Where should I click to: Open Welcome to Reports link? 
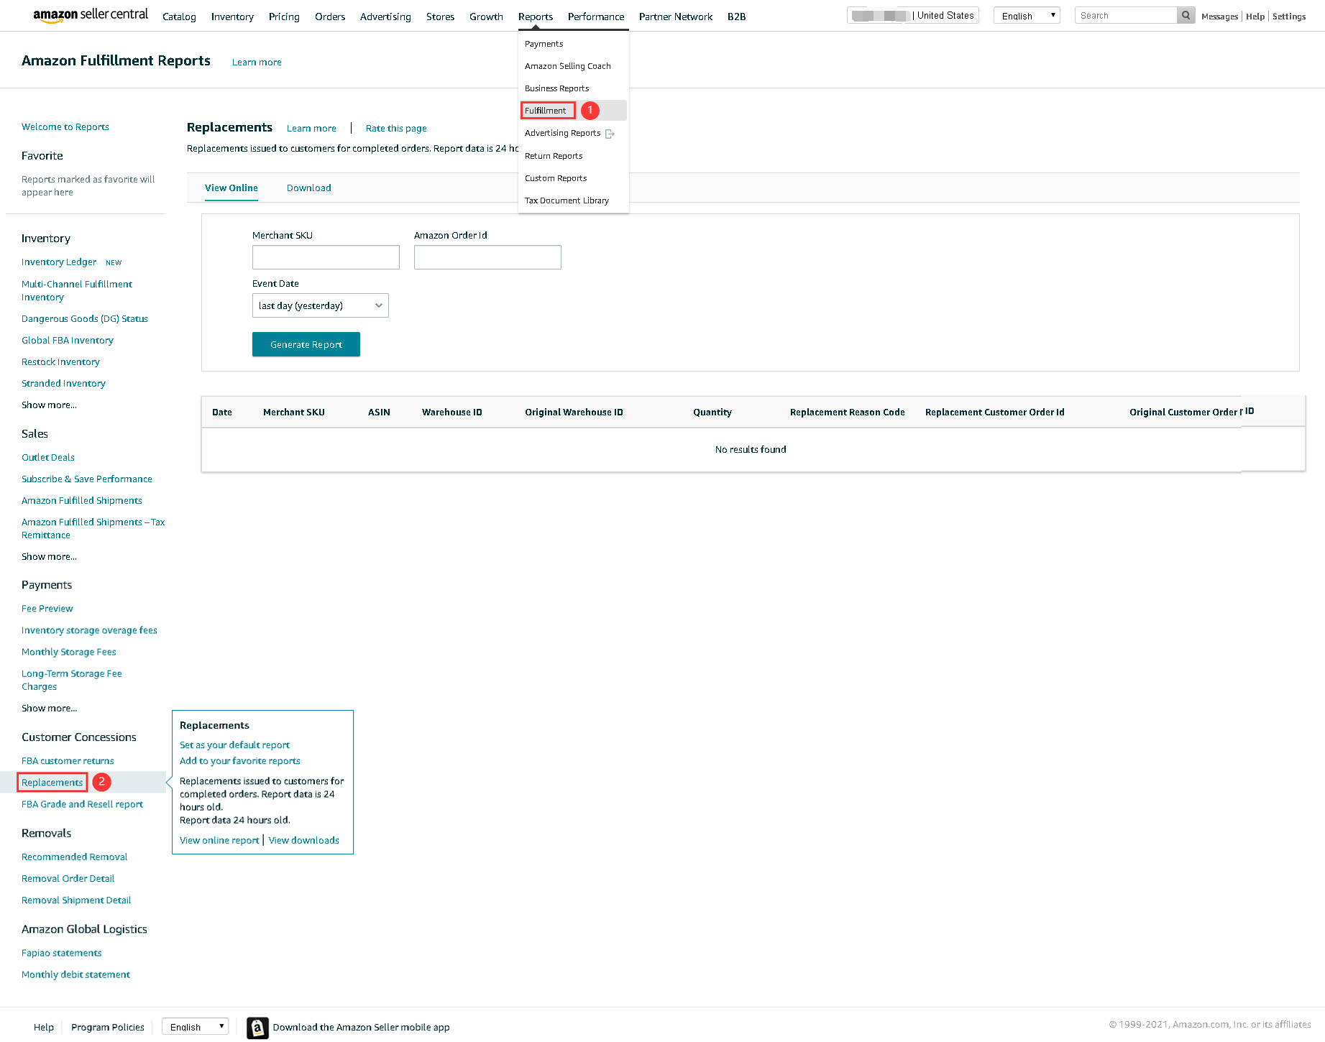pyautogui.click(x=65, y=127)
